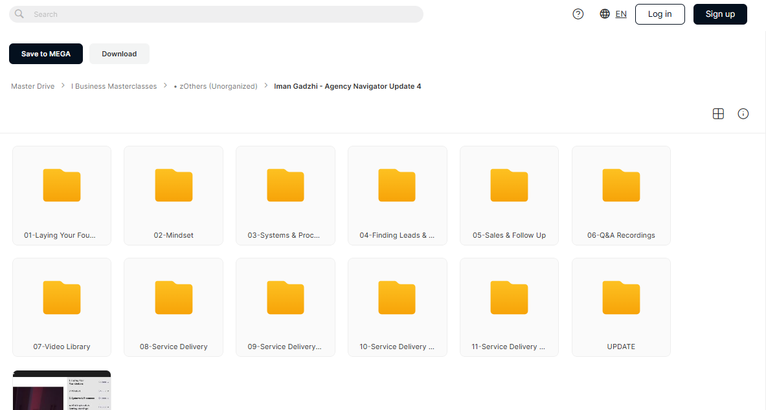Go to Master Drive breadcrumb

click(33, 86)
